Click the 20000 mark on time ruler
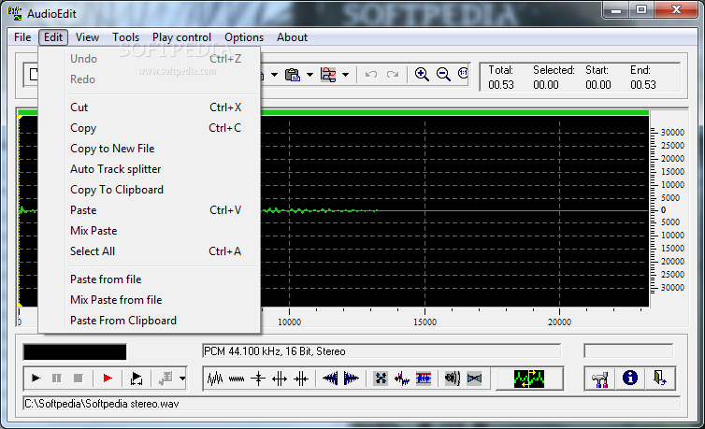Screen dimensions: 705x429 coord(559,322)
